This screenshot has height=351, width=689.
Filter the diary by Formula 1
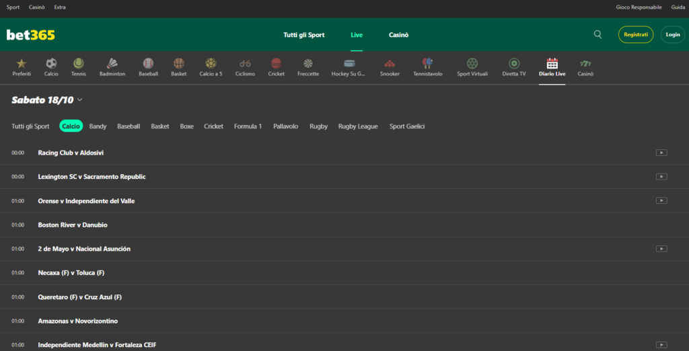[248, 126]
